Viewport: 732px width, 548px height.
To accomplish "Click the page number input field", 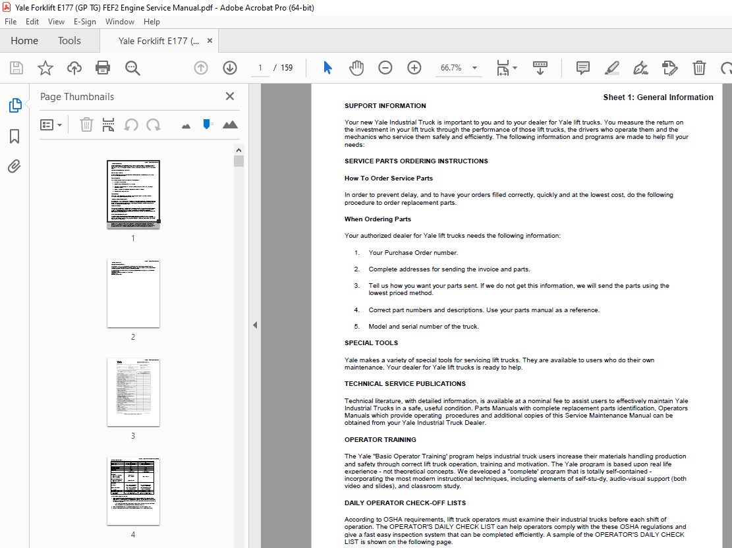I will click(260, 68).
